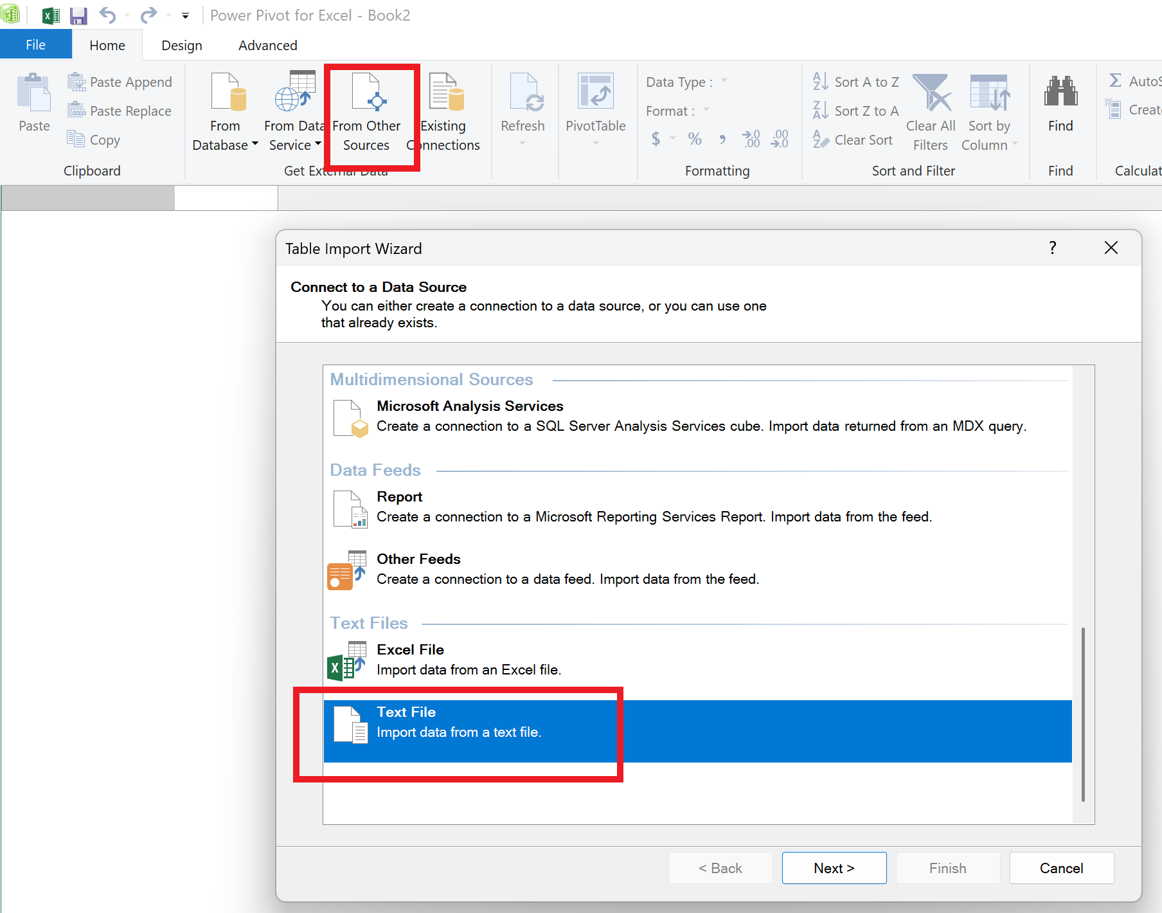Open the Data Type dropdown
The image size is (1162, 913).
724,82
